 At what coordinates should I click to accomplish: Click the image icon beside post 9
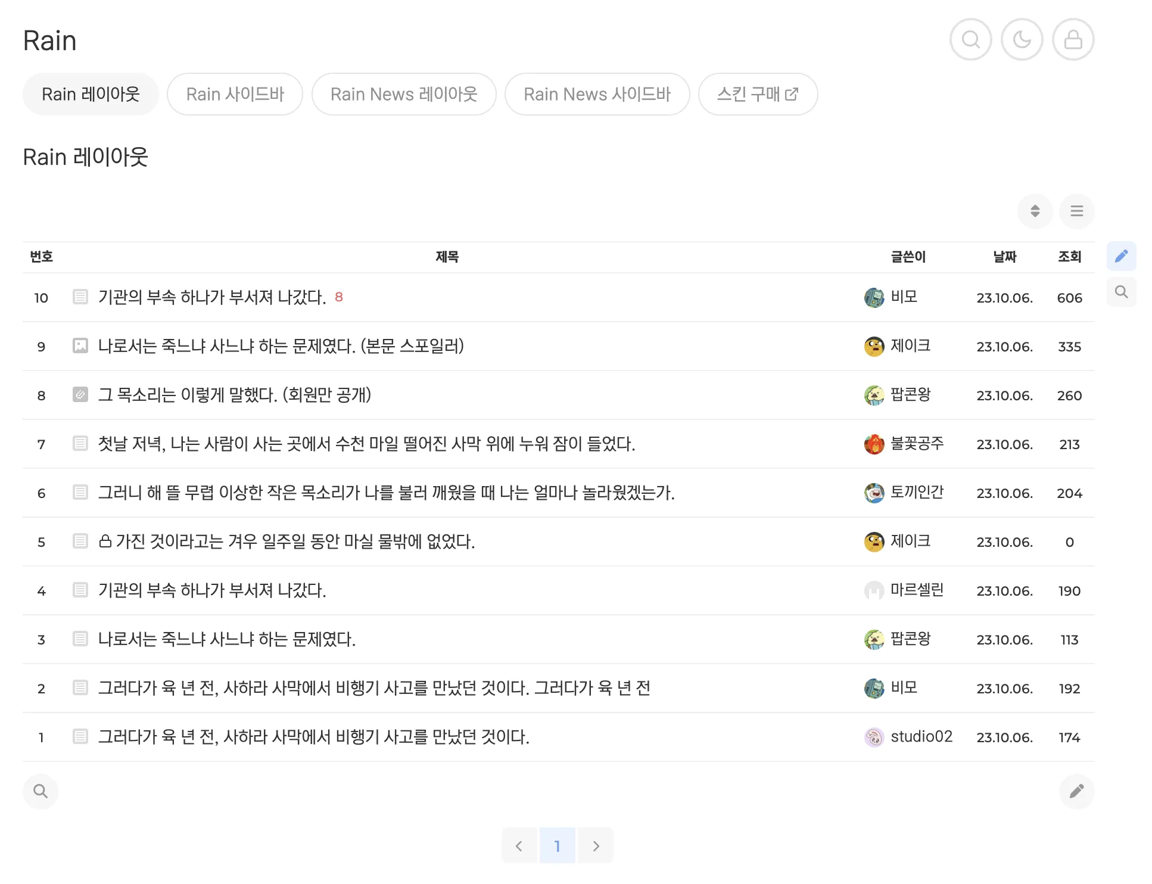80,346
